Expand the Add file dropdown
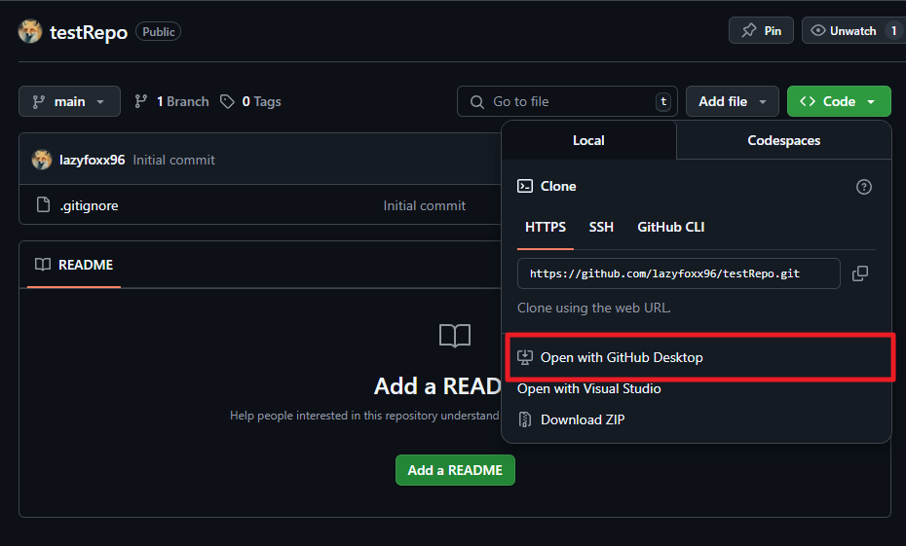The height and width of the screenshot is (546, 906). tap(732, 101)
